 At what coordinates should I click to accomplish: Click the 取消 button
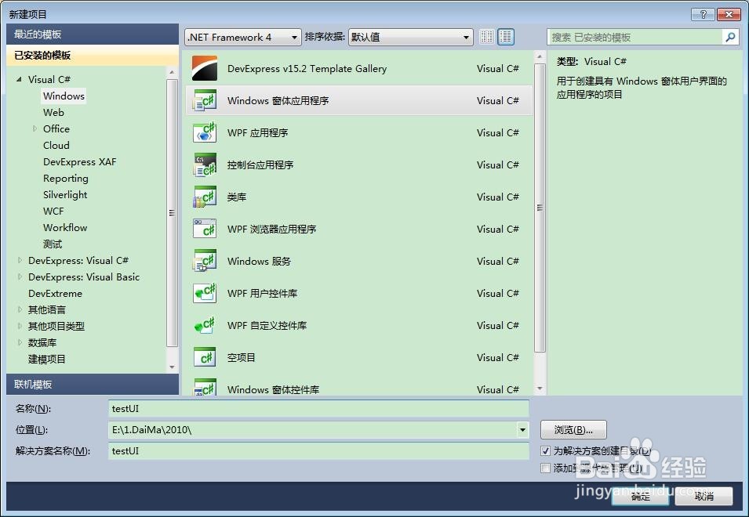[704, 496]
